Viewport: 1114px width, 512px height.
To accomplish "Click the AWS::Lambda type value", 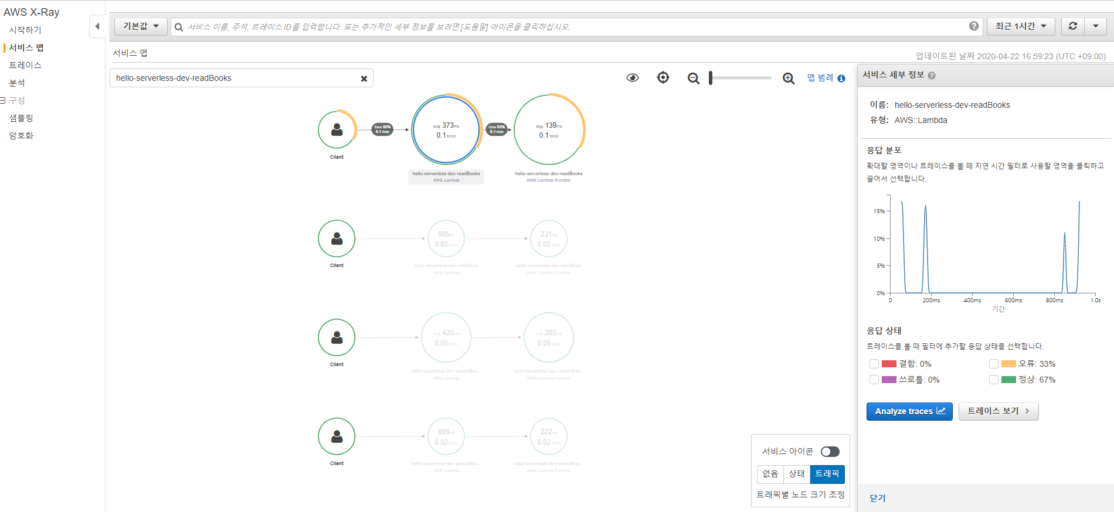I will tap(921, 120).
